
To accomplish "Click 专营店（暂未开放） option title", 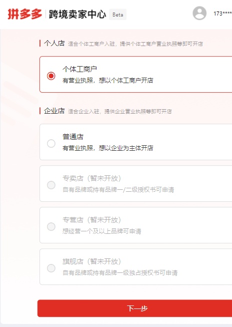I will click(92, 220).
